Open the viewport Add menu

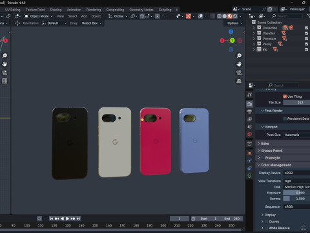pyautogui.click(x=84, y=16)
